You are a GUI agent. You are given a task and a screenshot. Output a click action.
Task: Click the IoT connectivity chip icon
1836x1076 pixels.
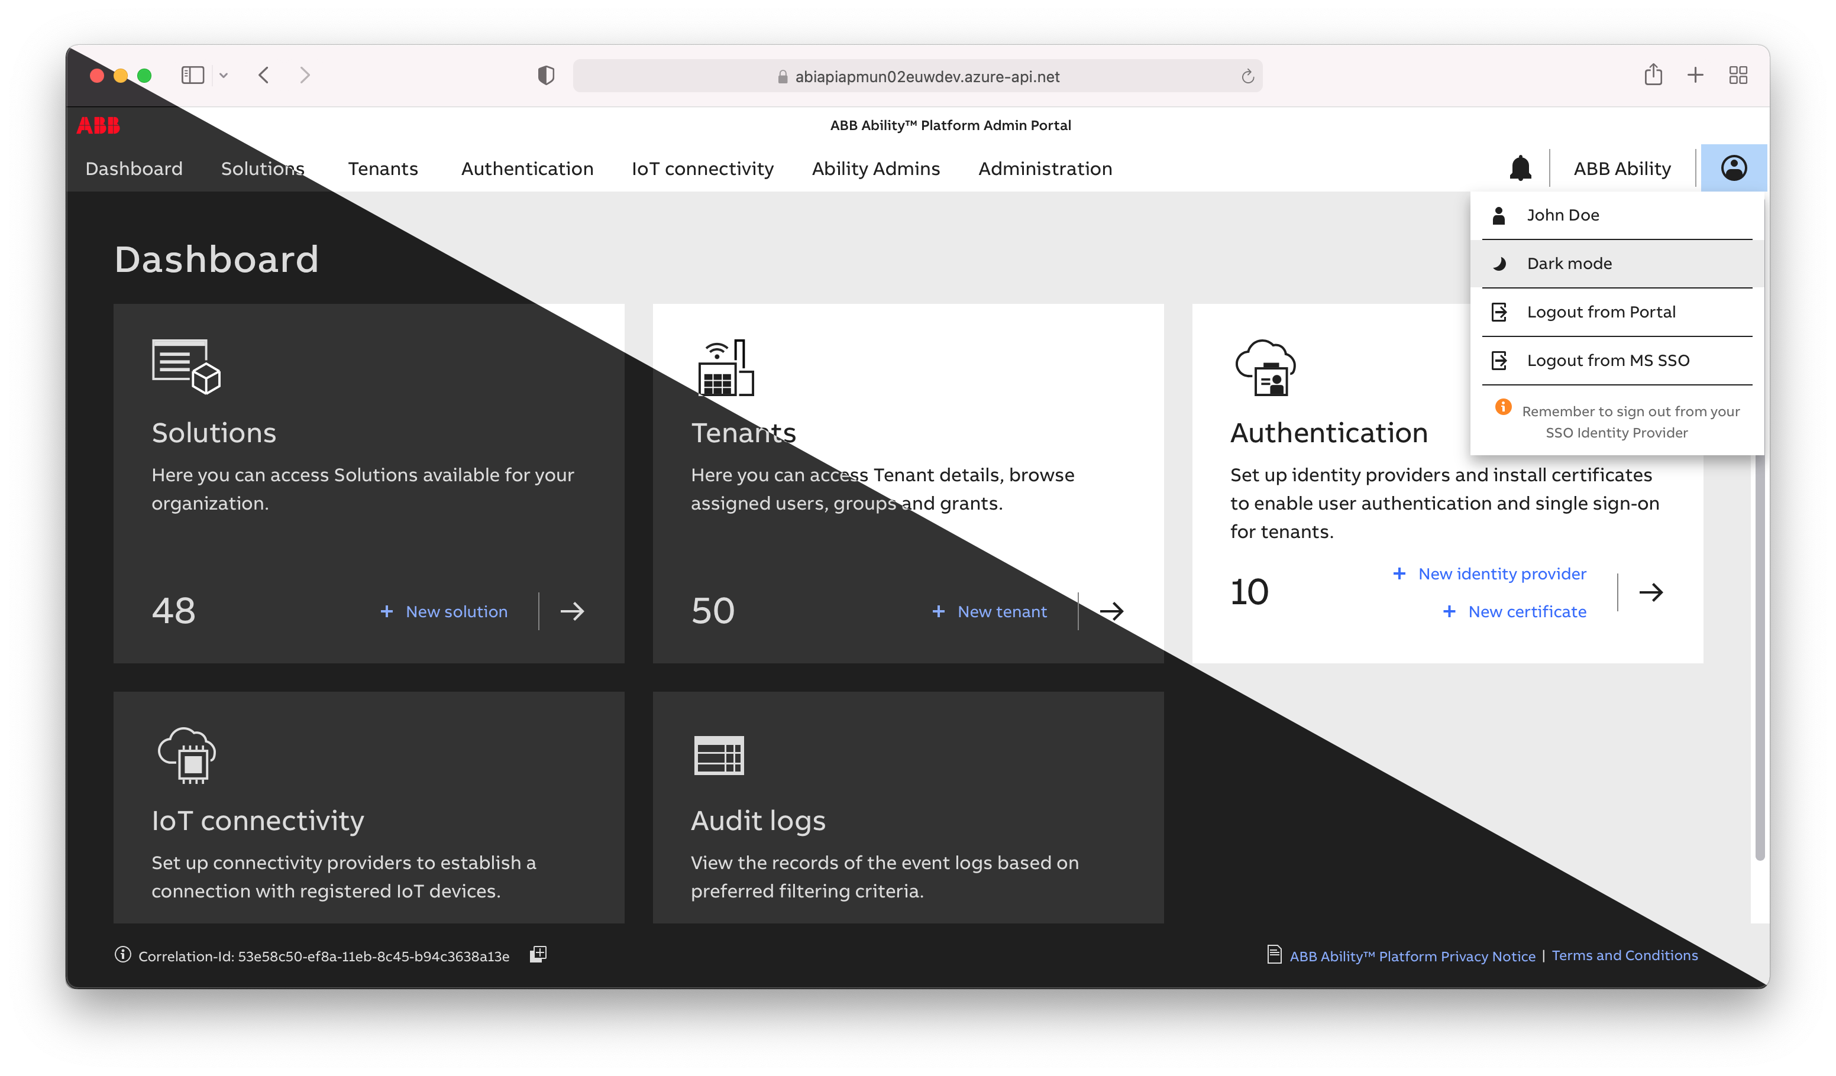(186, 755)
